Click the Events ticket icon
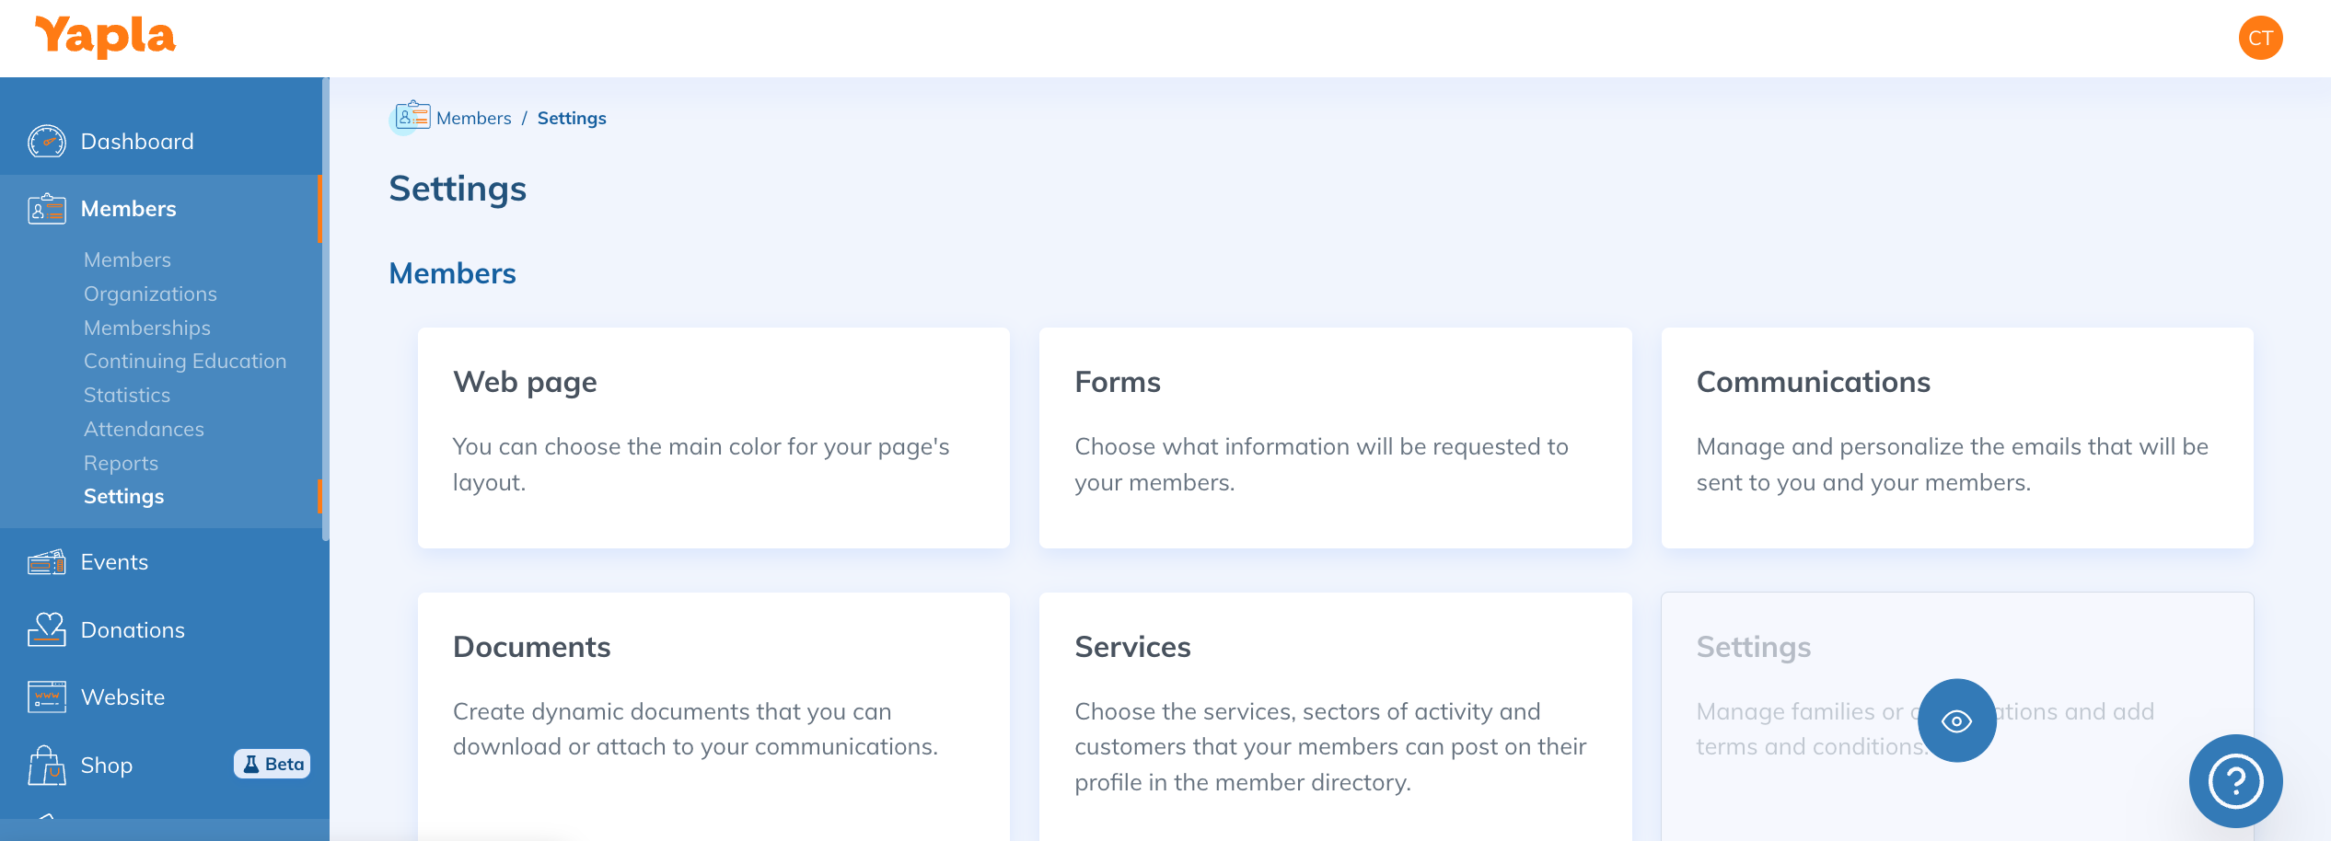The height and width of the screenshot is (841, 2331). click(x=46, y=562)
